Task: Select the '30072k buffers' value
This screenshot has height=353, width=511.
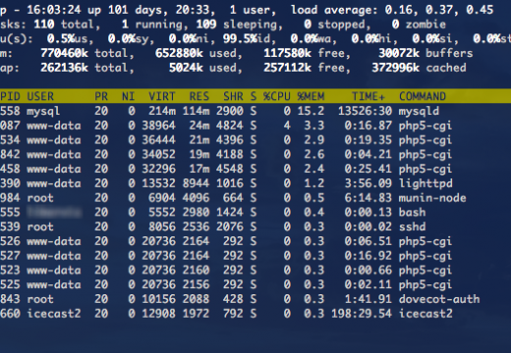Action: click(426, 53)
